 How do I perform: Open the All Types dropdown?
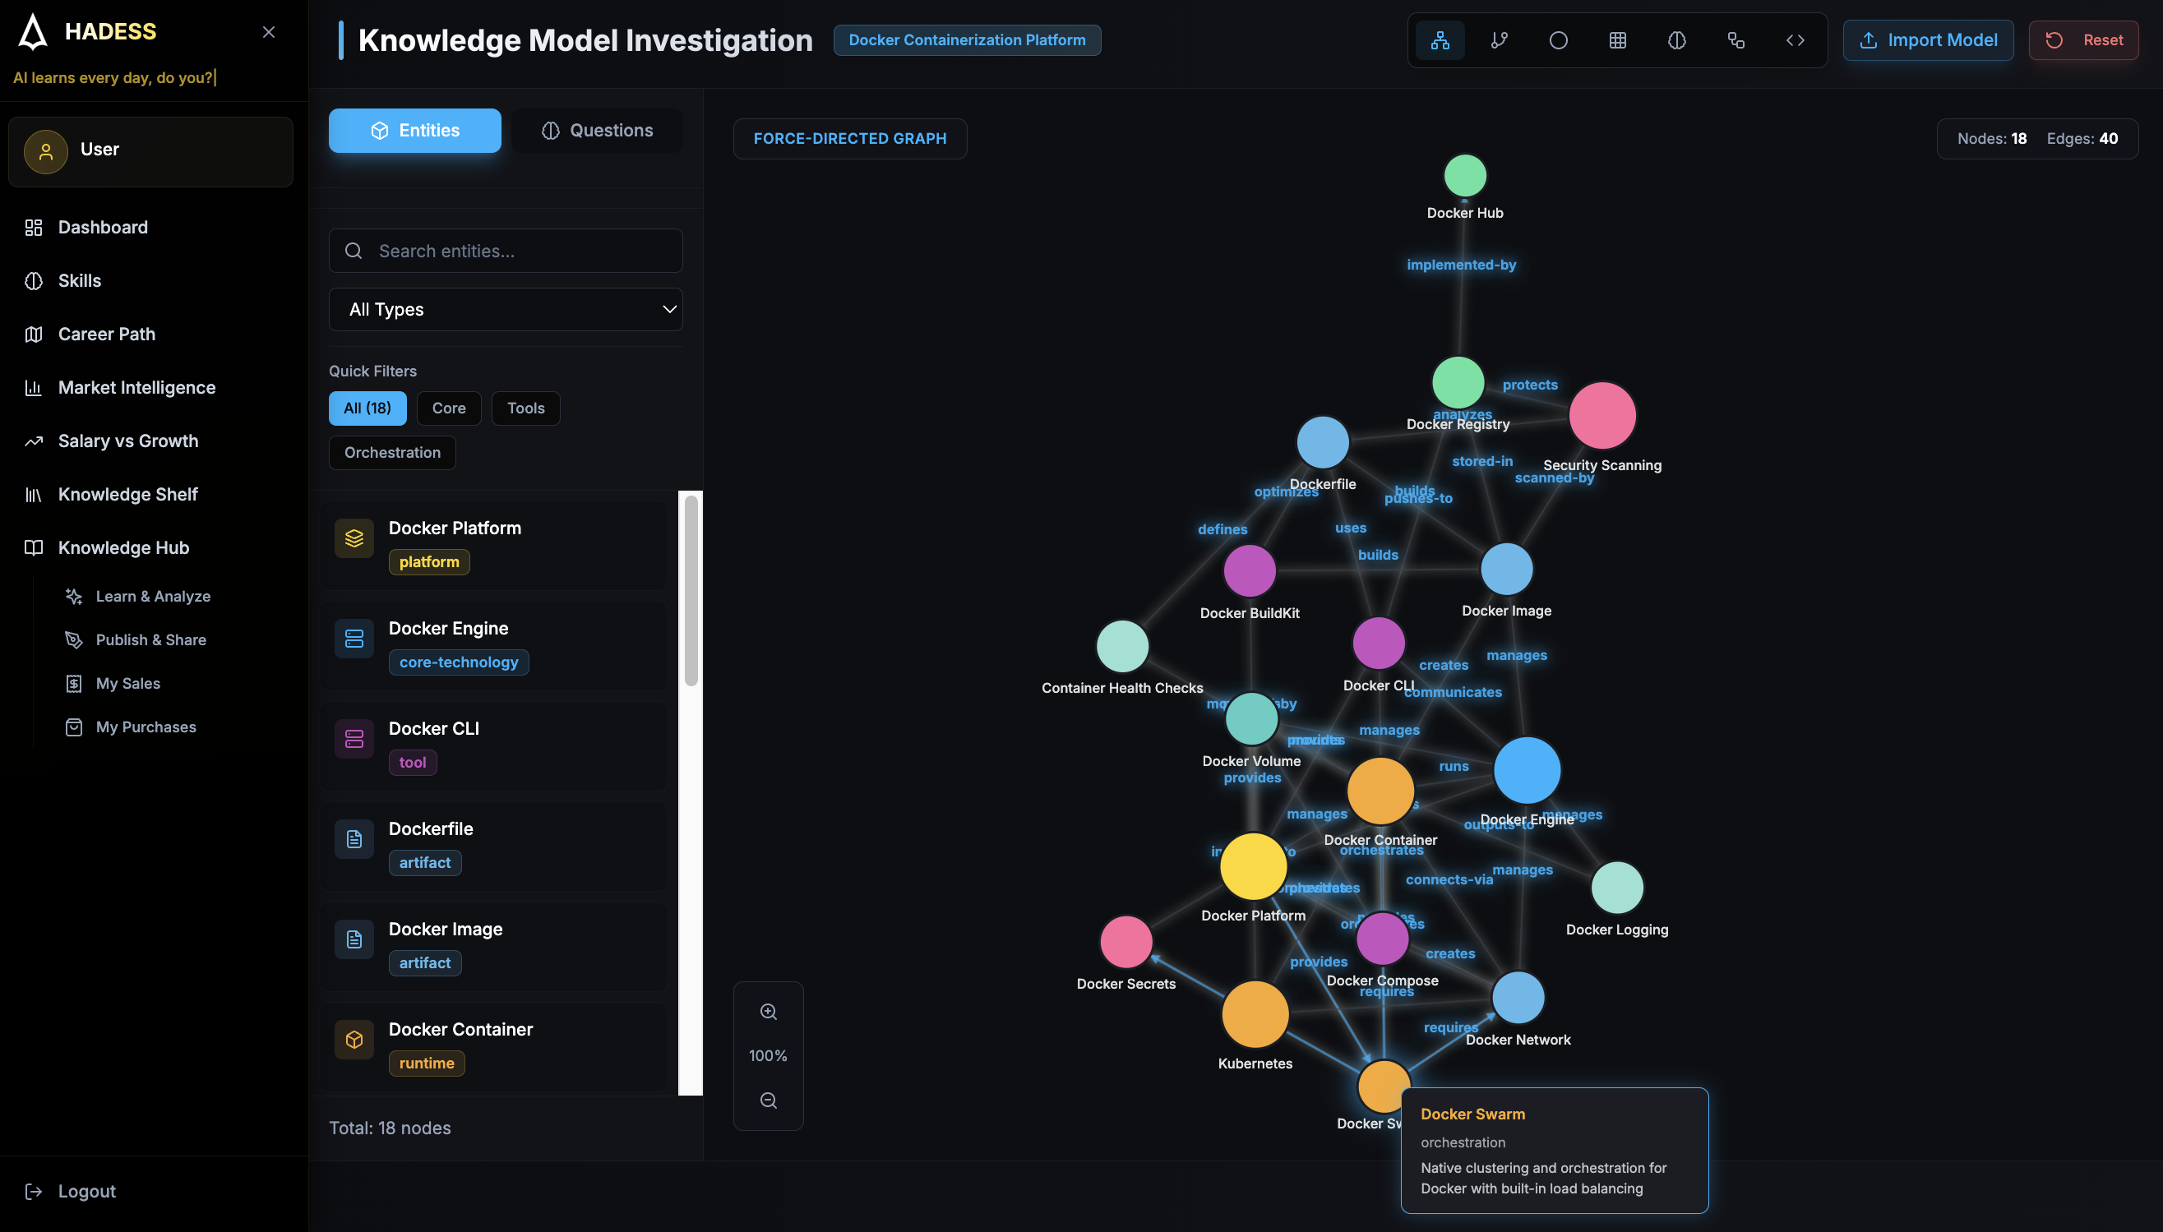506,309
